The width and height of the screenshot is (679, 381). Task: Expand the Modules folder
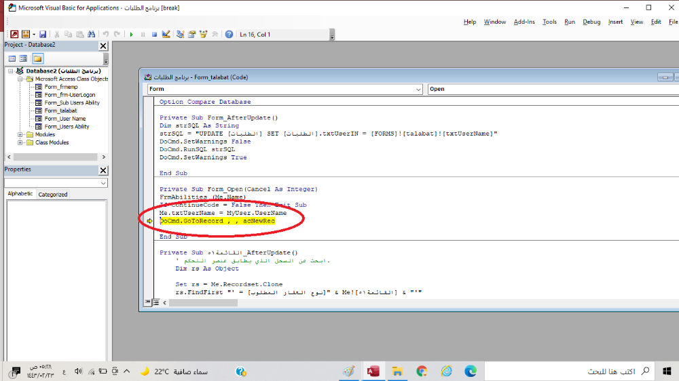click(x=20, y=134)
